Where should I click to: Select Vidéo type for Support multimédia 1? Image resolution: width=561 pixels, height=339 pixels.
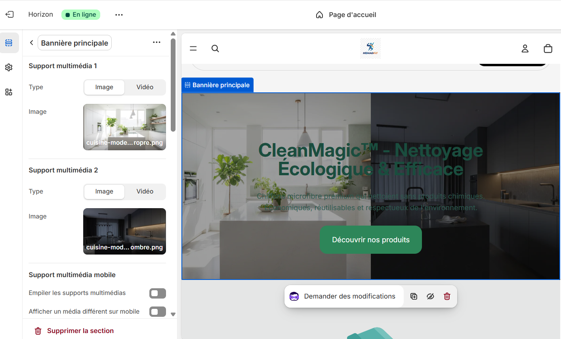pos(145,87)
